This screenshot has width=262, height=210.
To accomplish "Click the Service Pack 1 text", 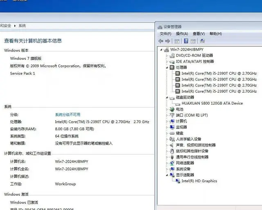I will click(x=23, y=74).
